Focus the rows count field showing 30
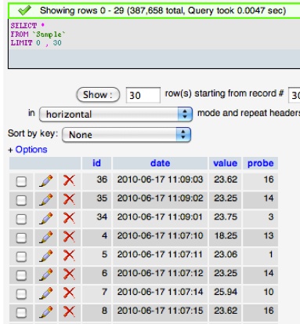 [143, 95]
